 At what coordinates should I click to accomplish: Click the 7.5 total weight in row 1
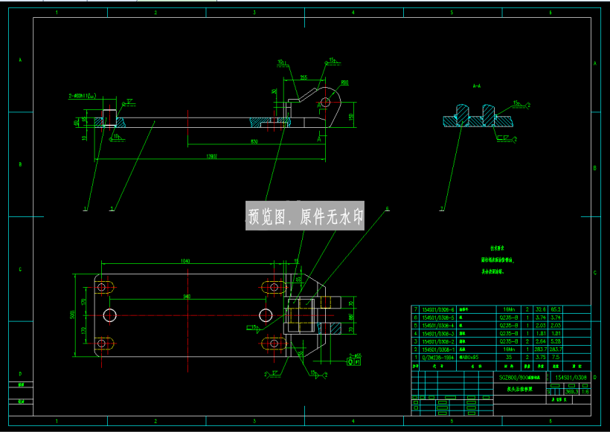pyautogui.click(x=556, y=357)
